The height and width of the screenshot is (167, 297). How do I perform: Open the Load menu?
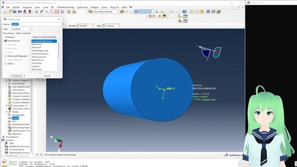click(x=45, y=7)
